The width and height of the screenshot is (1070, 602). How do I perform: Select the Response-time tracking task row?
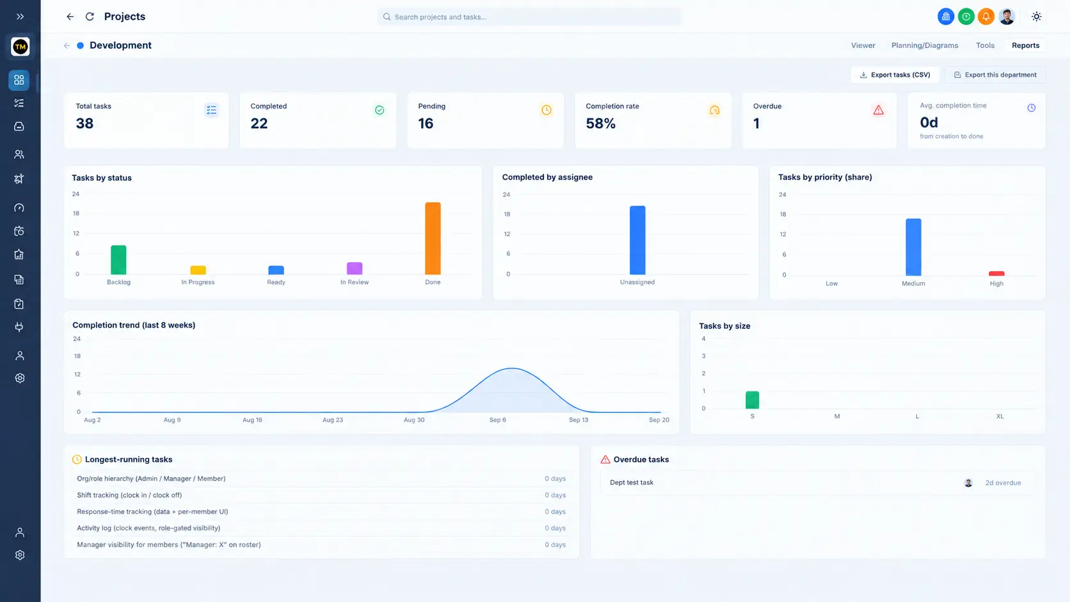click(x=321, y=512)
